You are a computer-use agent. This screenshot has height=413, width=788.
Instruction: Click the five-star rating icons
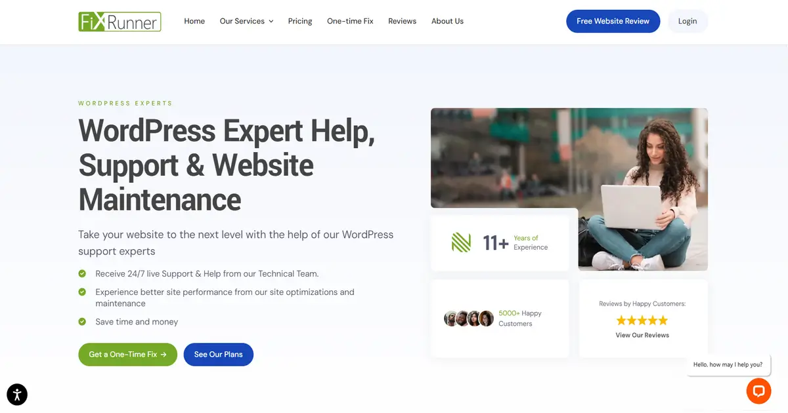coord(642,321)
